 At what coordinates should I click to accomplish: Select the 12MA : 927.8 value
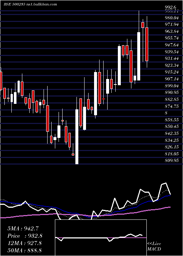tap(25, 243)
